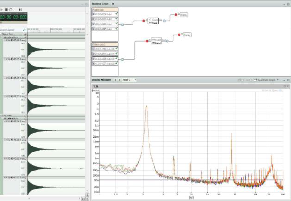The height and width of the screenshot is (201, 291).
Task: Toggle 4524 34525 checkbox in batch_job2
Action: (94, 54)
